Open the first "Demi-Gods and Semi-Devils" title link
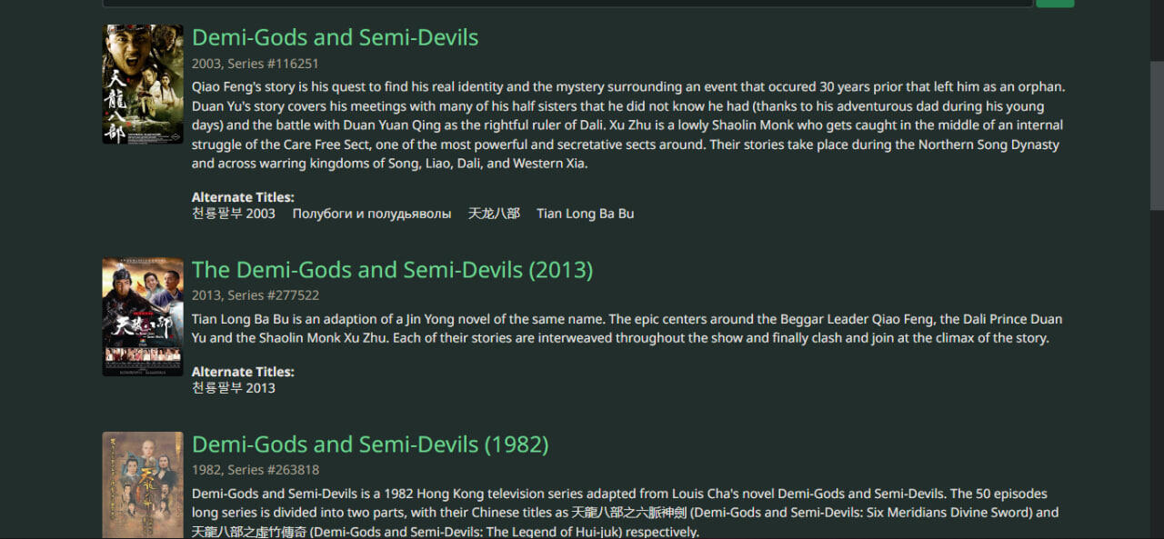Viewport: 1164px width, 539px height. pyautogui.click(x=335, y=37)
